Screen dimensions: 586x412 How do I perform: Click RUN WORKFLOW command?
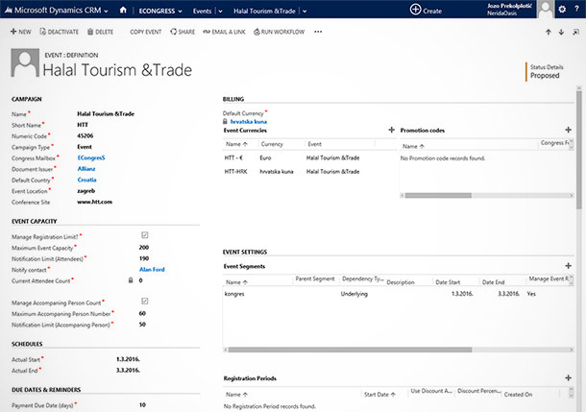pyautogui.click(x=279, y=32)
